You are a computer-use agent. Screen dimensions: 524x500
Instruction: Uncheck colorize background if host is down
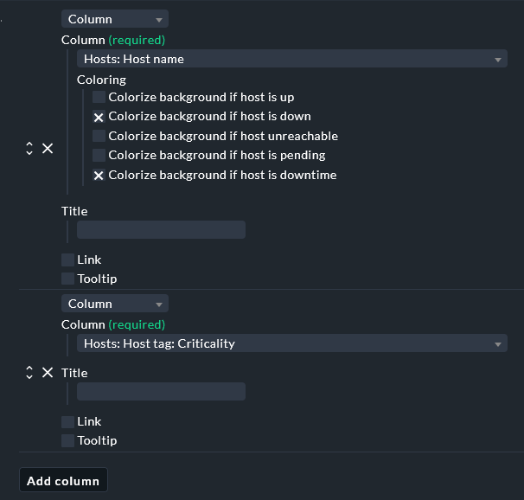coord(99,117)
